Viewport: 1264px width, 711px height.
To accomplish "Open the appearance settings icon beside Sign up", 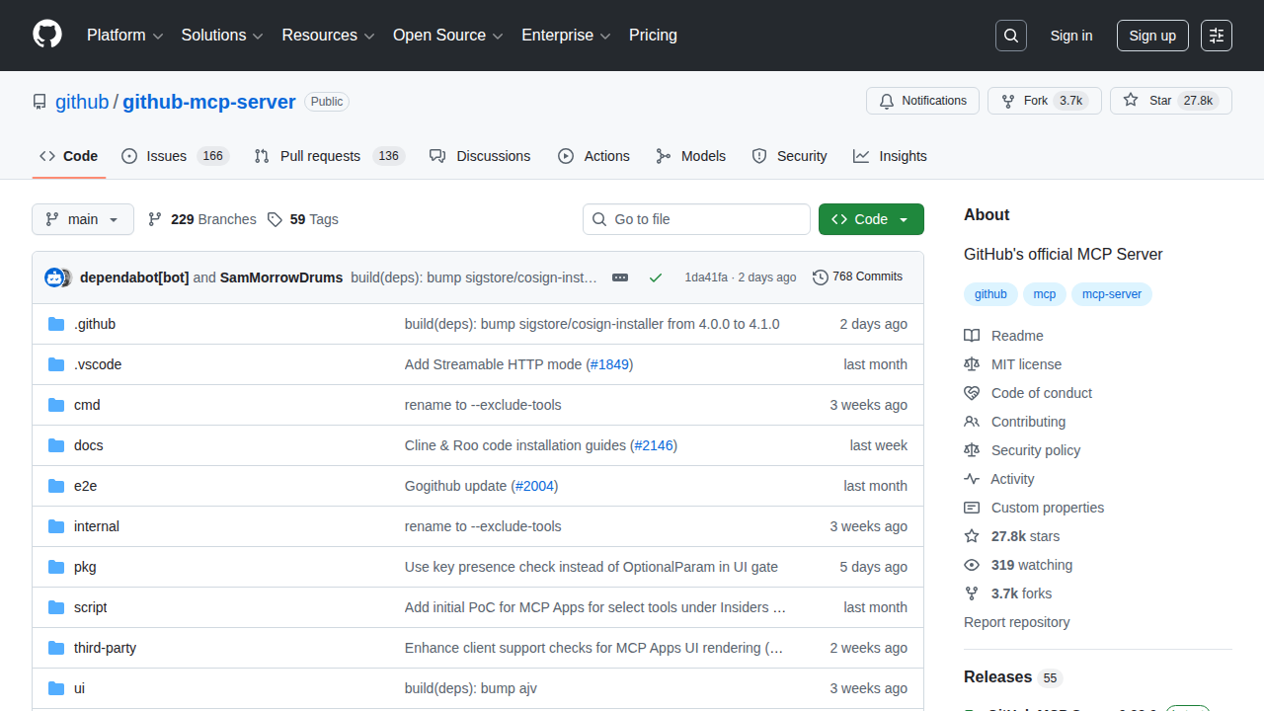I will point(1217,36).
